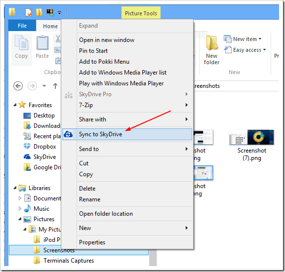
Task: Select the Screenshot (7).png thumbnail
Action: [251, 137]
